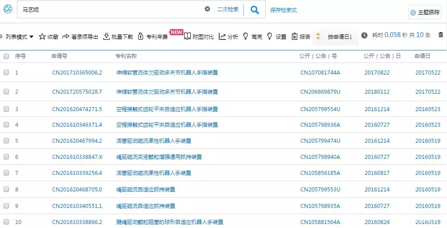The width and height of the screenshot is (447, 228).
Task: Click application date 20160523 in row 3
Action: (428, 109)
